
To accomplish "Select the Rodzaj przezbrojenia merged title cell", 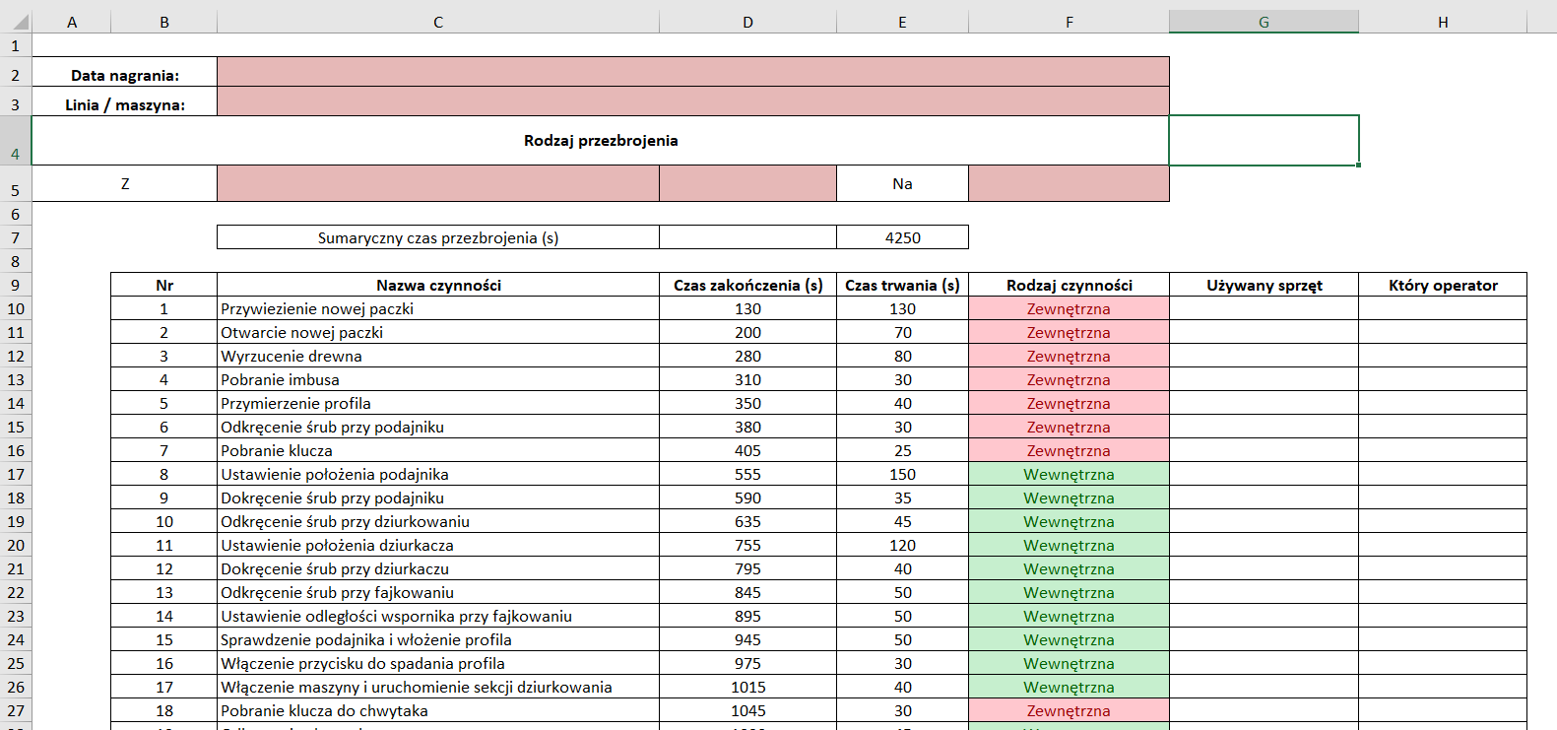I will 600,141.
